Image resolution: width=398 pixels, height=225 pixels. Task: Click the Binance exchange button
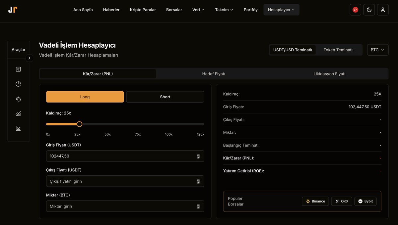click(x=315, y=201)
